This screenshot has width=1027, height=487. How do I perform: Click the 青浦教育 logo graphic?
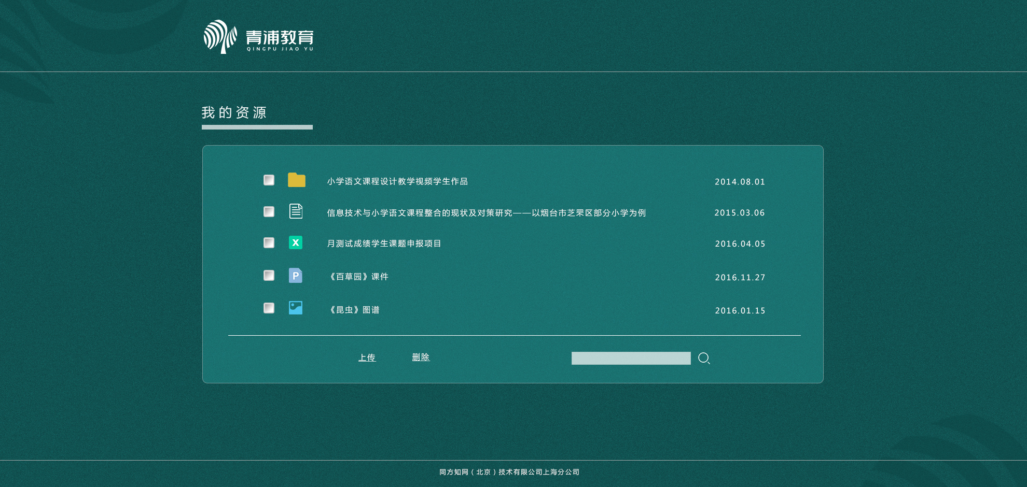[220, 37]
